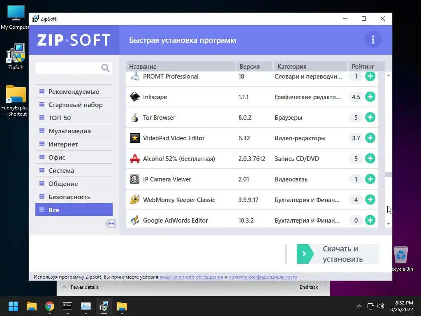Click the list scrollbar down arrow
The width and height of the screenshot is (421, 316).
click(388, 223)
